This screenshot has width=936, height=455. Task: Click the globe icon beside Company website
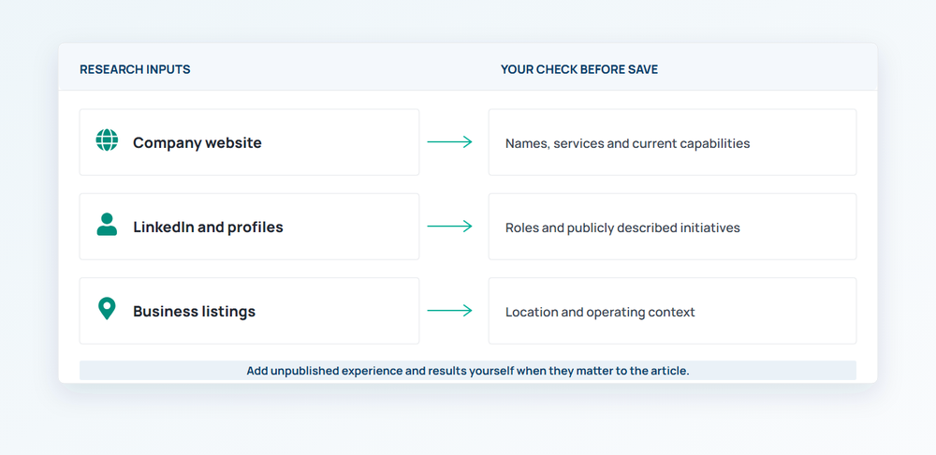click(x=107, y=140)
